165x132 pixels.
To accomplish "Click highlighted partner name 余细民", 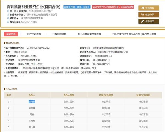I will coord(32,101).
